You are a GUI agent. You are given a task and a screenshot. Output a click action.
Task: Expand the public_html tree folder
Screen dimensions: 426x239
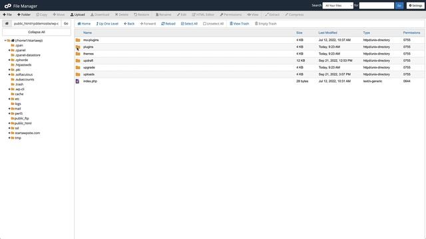click(x=9, y=123)
